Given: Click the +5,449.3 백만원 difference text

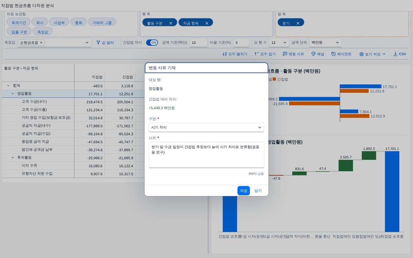Looking at the screenshot, I should click(161, 108).
